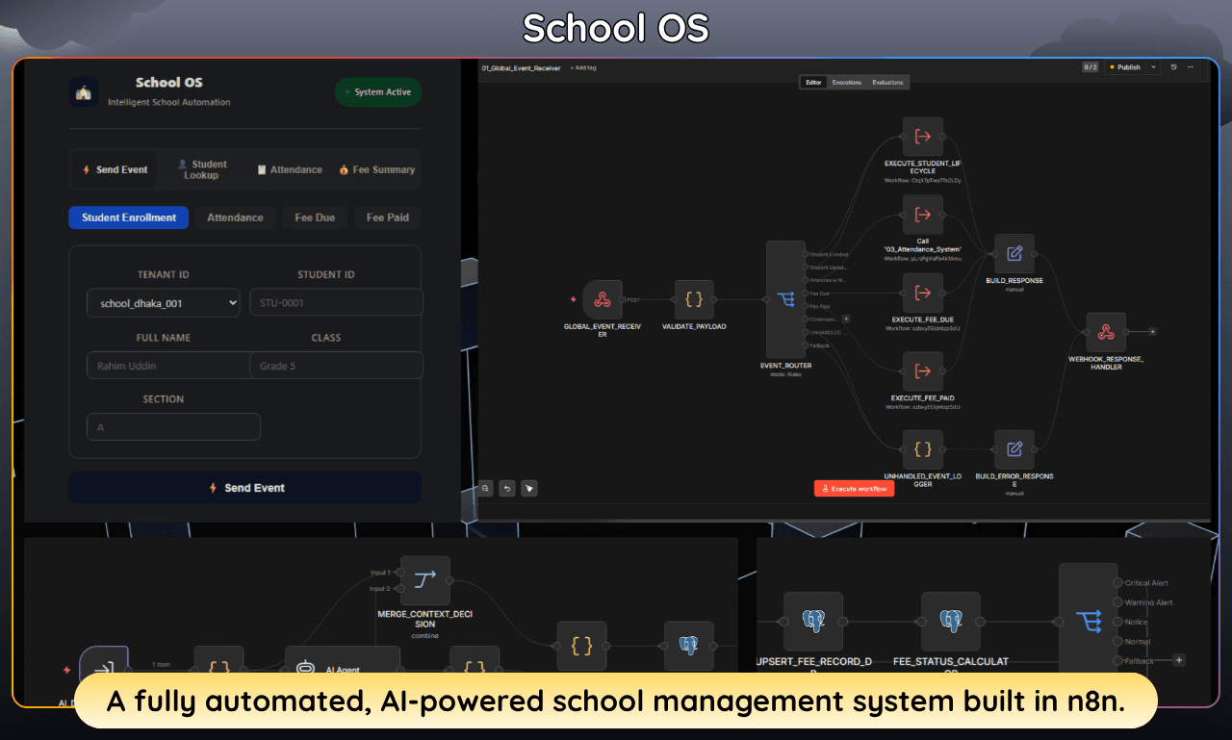Viewport: 1232px width, 740px height.
Task: Select the Fee Paid event type
Action: tap(388, 217)
